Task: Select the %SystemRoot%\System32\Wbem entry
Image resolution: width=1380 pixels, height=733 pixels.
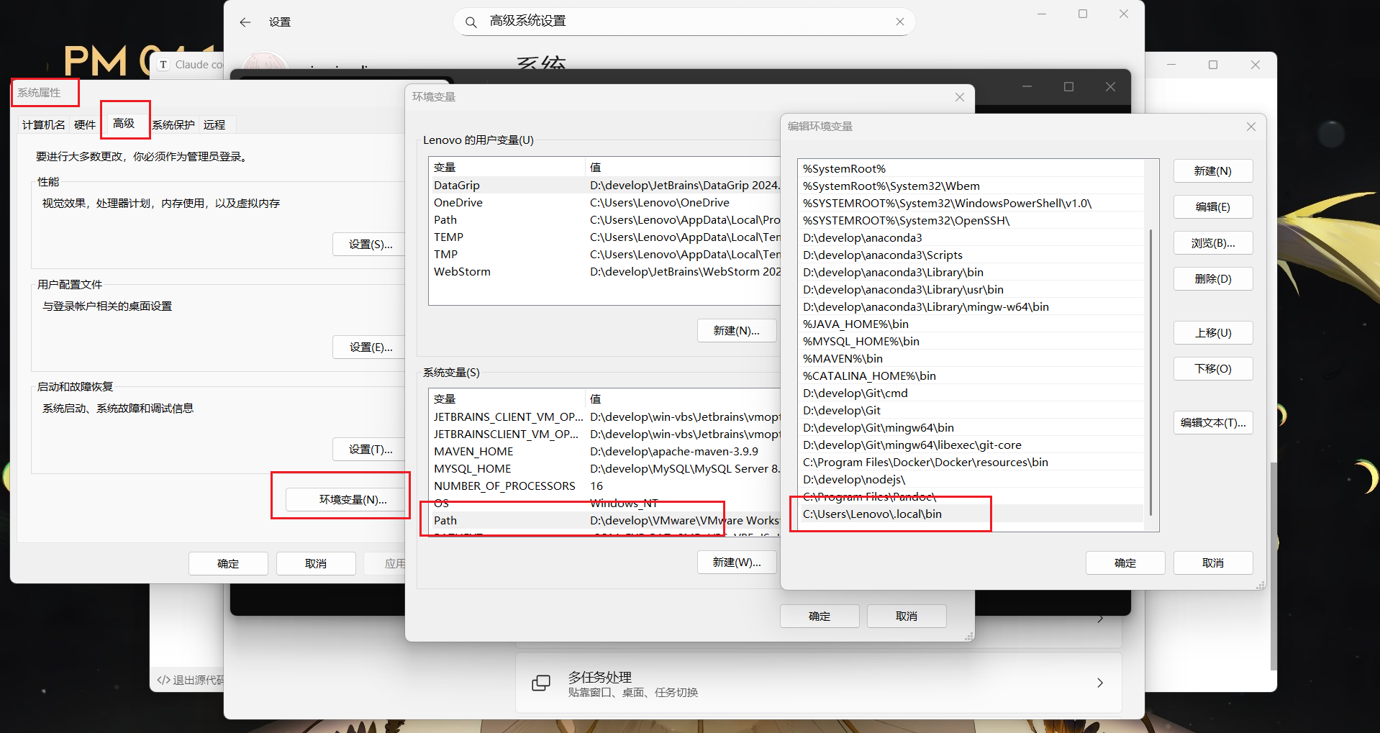Action: (x=971, y=186)
